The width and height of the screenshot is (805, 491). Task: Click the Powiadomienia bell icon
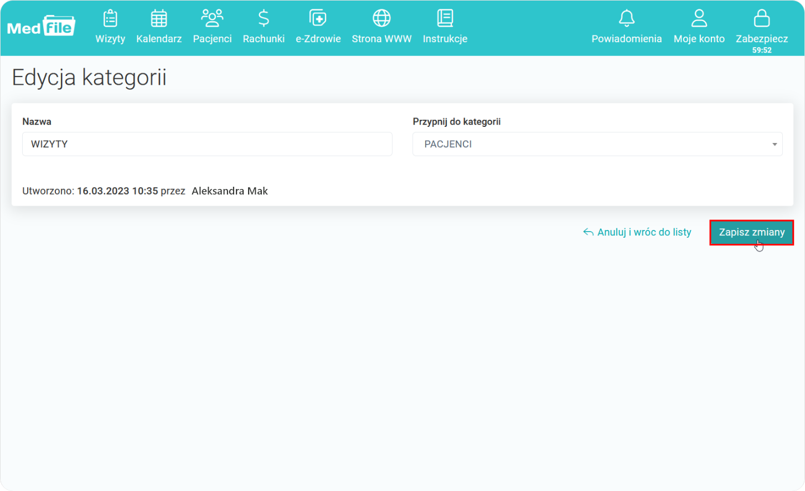click(627, 18)
